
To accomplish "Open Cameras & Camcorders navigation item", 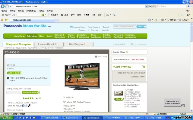I will (x=60, y=36).
